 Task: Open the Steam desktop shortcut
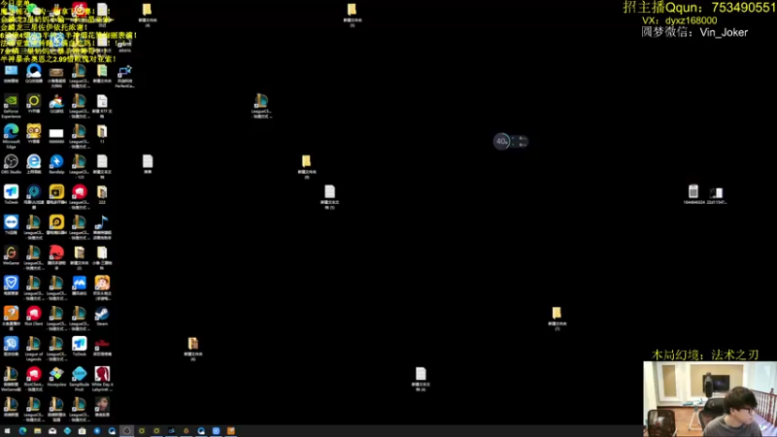point(102,314)
